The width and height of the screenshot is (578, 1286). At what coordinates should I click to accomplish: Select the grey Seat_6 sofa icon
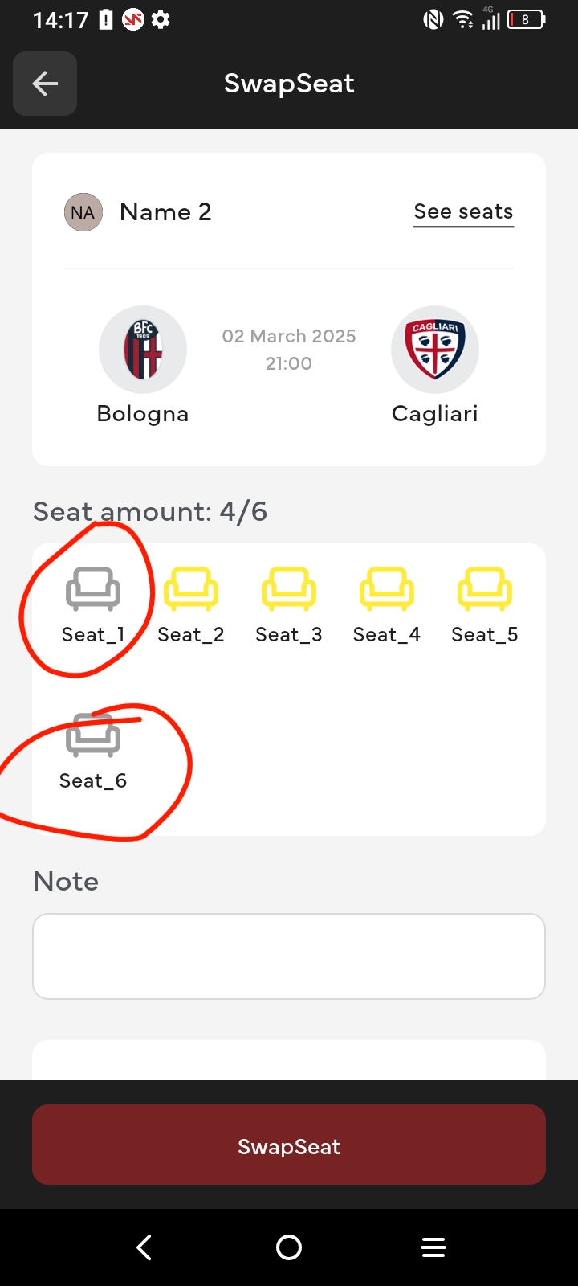point(93,735)
